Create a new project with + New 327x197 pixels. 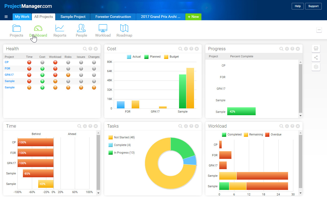coord(193,17)
